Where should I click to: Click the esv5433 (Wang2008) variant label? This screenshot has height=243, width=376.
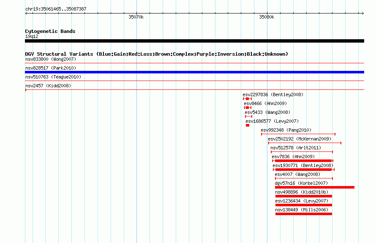pos(267,112)
